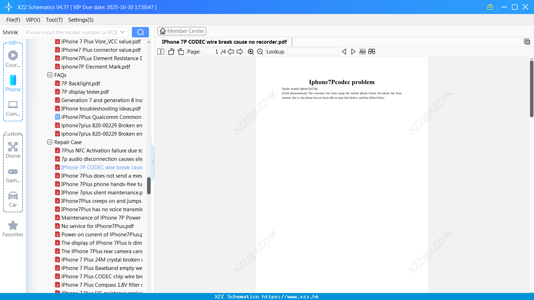This screenshot has height=300, width=534.
Task: Rotate page counterclockwise
Action: coord(171,51)
